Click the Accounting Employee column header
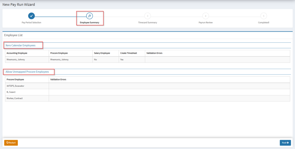The height and width of the screenshot is (149, 295). pyautogui.click(x=17, y=53)
